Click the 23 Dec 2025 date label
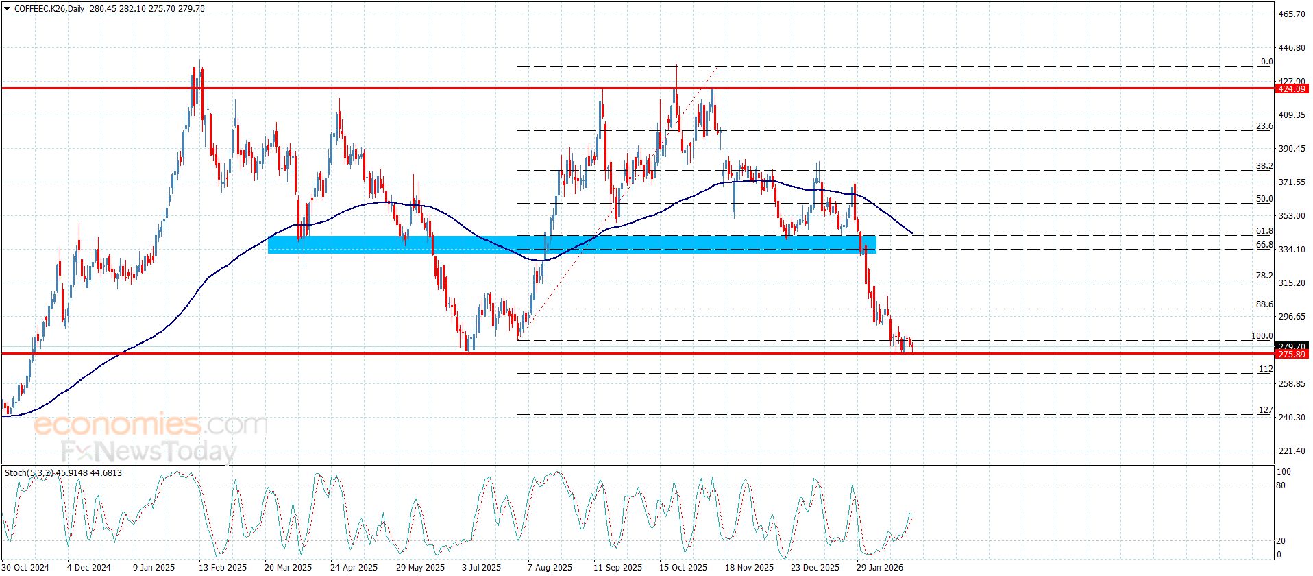This screenshot has height=576, width=1313. 815,568
